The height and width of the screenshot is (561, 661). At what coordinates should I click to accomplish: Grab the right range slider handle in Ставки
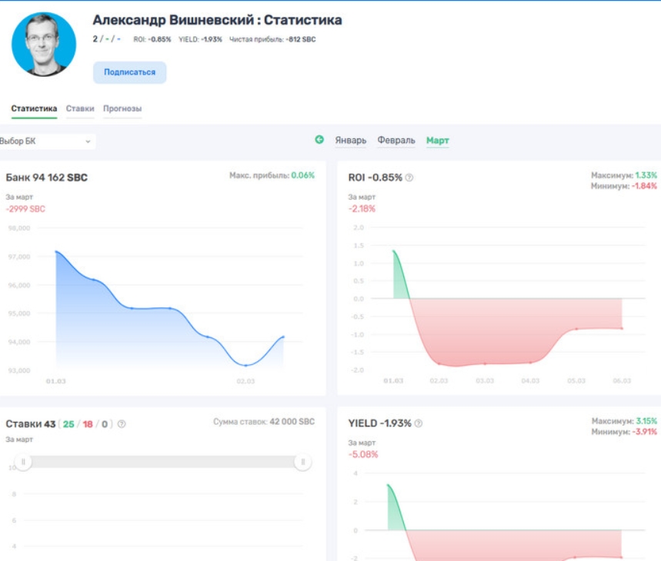(302, 462)
